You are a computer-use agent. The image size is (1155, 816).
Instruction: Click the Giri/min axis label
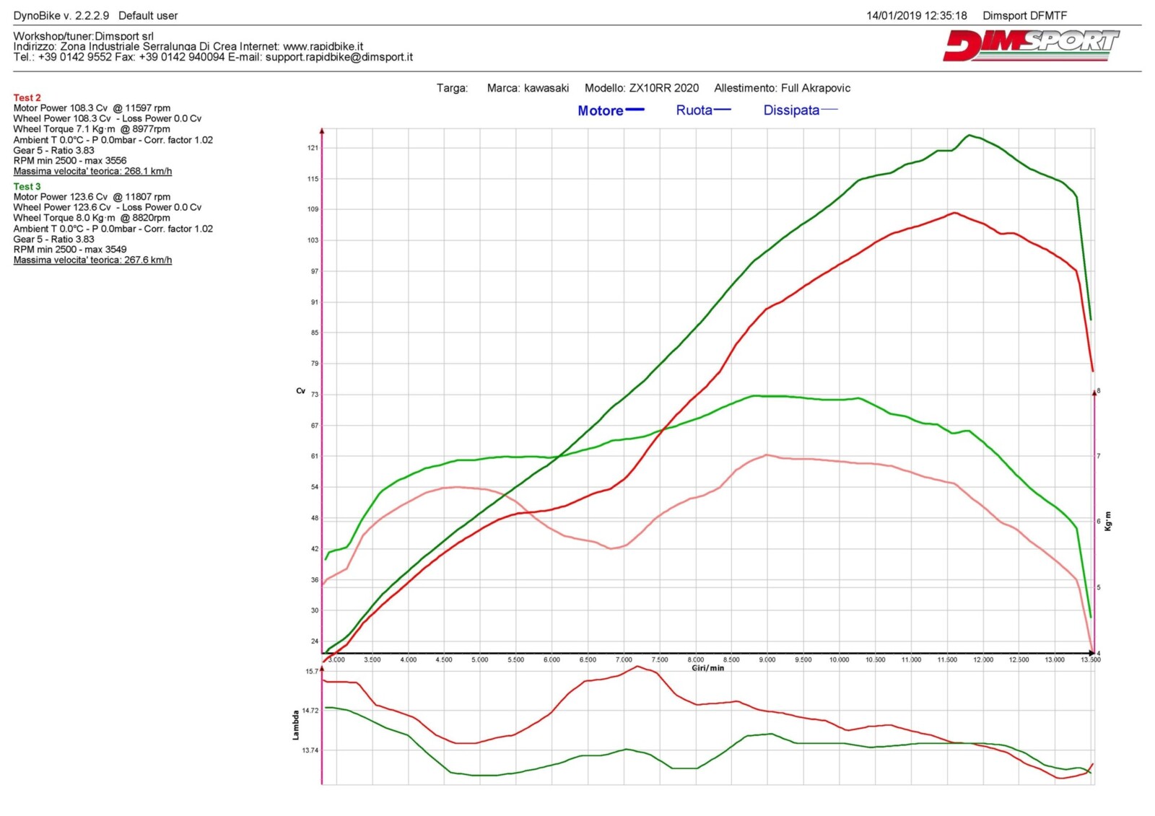[707, 668]
